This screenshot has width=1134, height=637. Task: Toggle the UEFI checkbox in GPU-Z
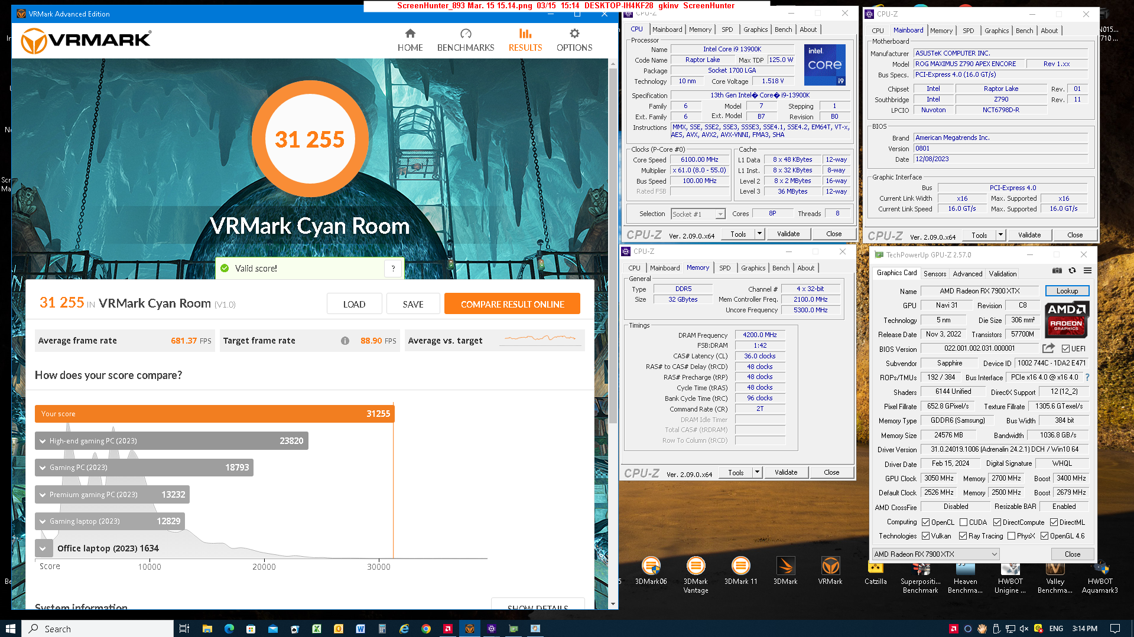(x=1065, y=348)
